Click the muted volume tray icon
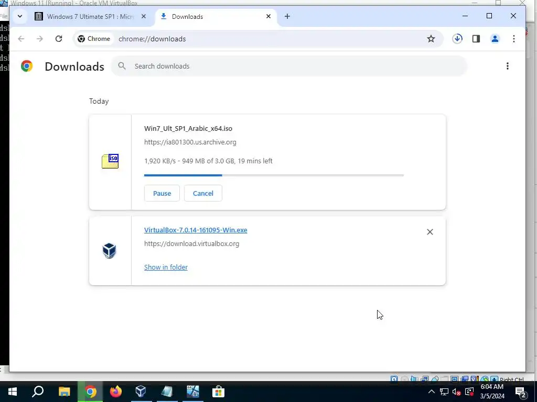Screen dimensions: 537x402 click(x=457, y=392)
